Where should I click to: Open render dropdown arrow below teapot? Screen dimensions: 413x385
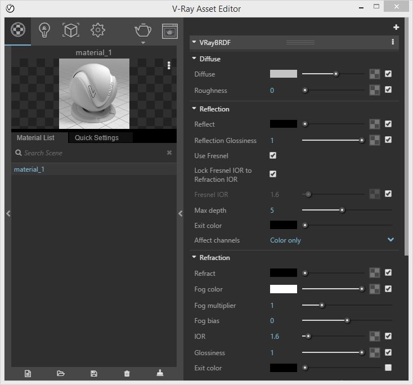point(143,43)
